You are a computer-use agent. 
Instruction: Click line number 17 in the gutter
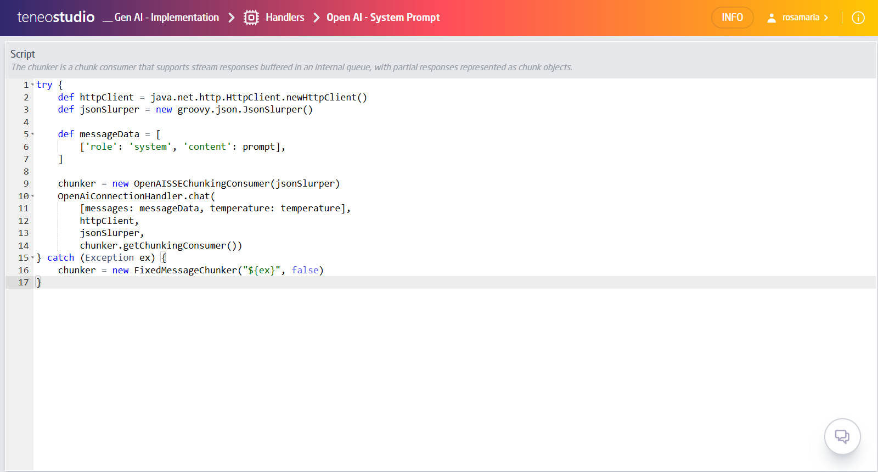click(x=23, y=283)
